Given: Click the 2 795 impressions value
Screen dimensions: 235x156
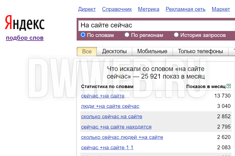Looking at the screenshot, I should click(224, 127).
